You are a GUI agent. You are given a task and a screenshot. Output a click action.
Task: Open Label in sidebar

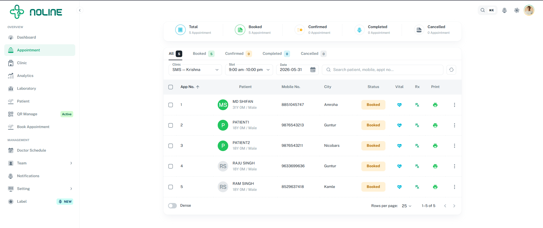[40, 201]
